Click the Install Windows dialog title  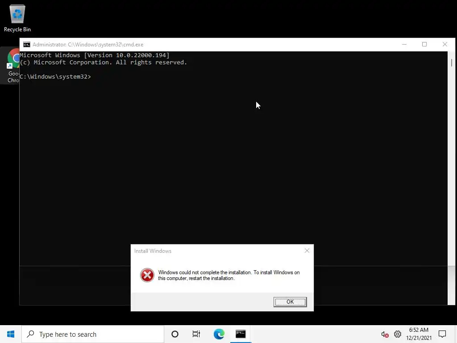153,251
